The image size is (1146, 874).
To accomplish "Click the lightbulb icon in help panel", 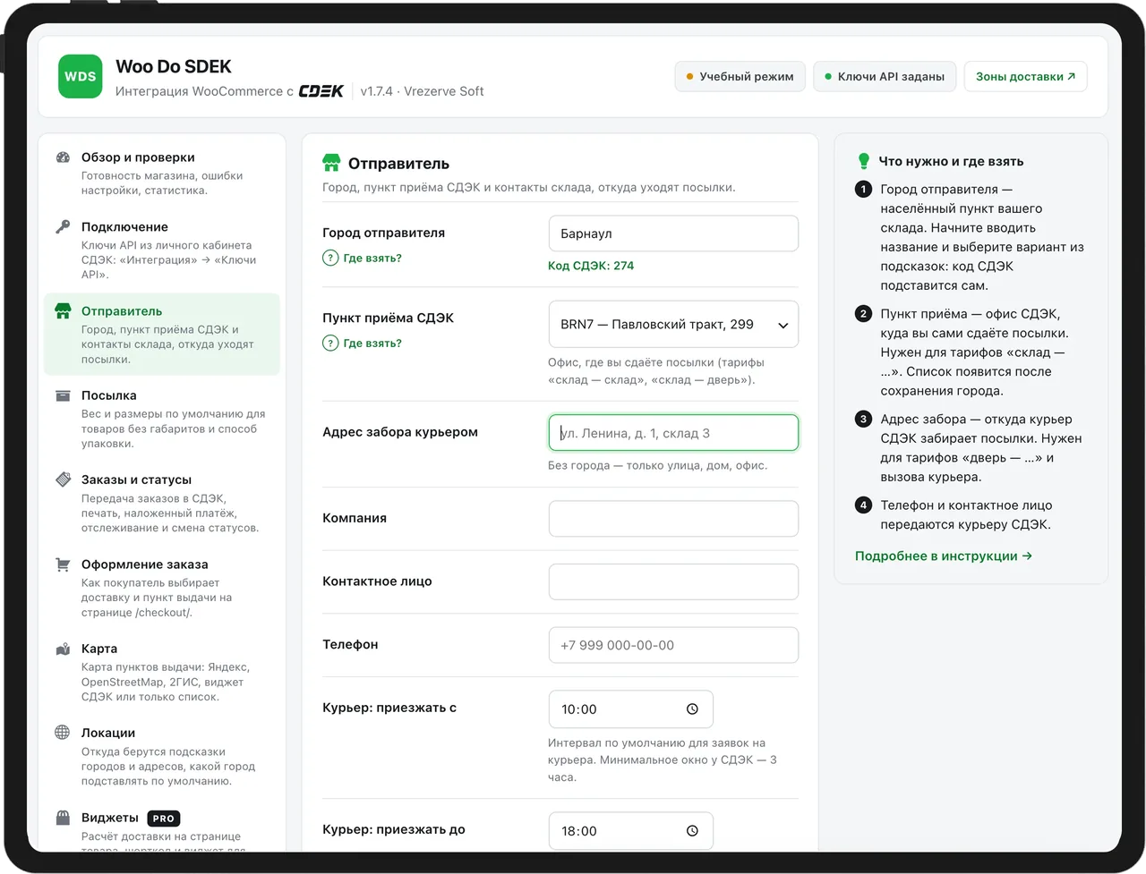I will (863, 161).
